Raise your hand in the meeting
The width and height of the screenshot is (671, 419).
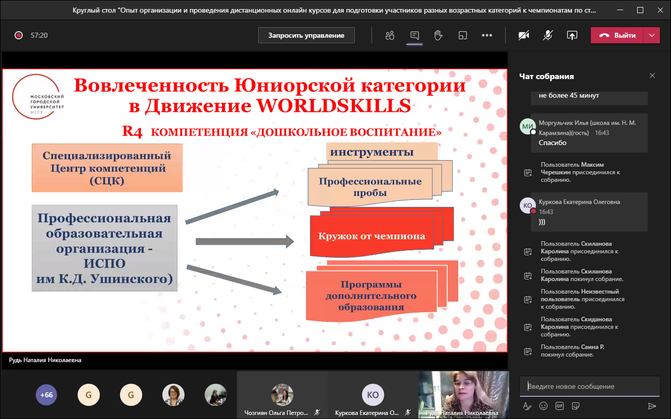pyautogui.click(x=438, y=35)
